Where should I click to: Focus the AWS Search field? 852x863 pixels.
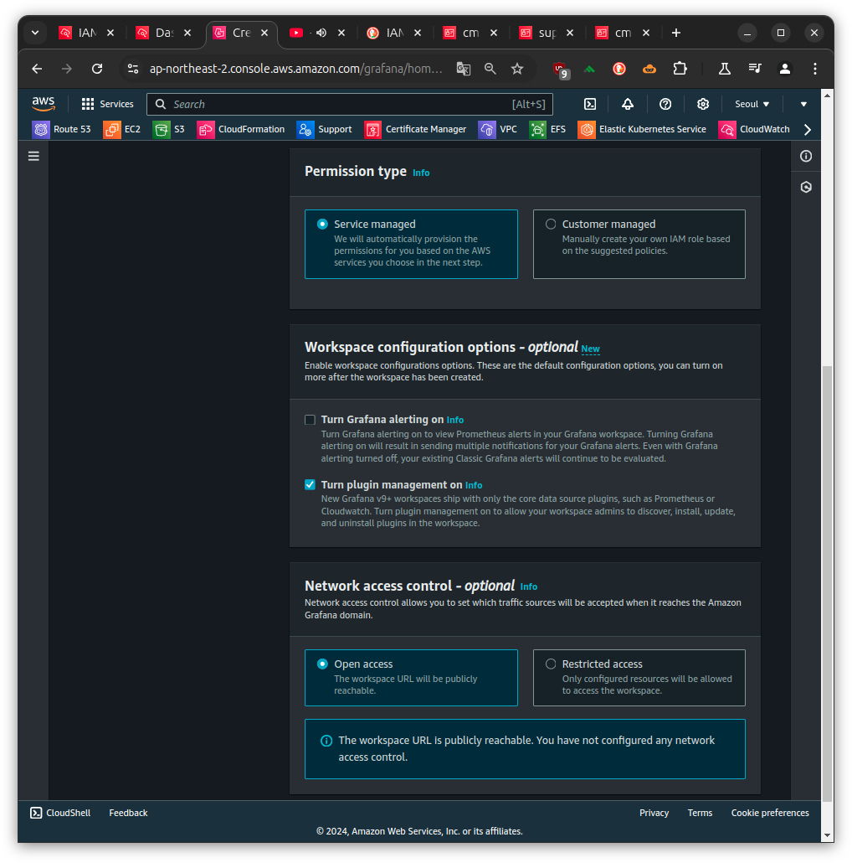(x=350, y=104)
